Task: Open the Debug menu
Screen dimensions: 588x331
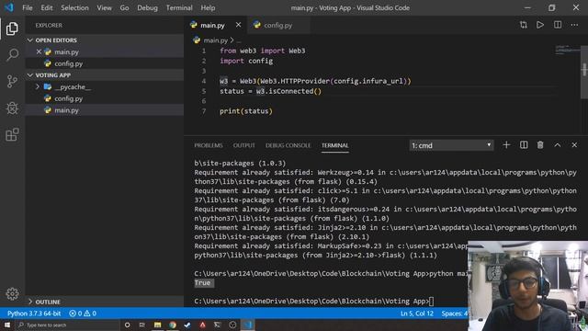Action: [147, 8]
